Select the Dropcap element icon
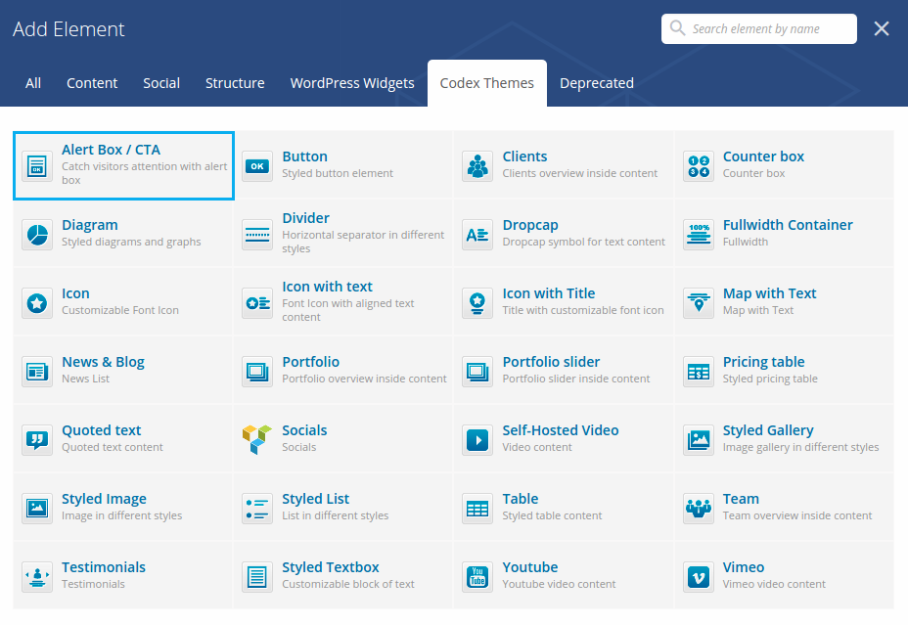The height and width of the screenshot is (625, 908). pos(477,235)
